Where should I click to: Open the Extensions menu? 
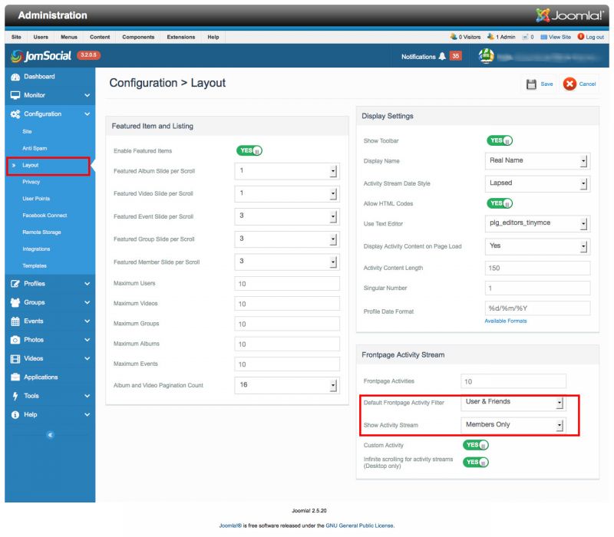pos(180,37)
